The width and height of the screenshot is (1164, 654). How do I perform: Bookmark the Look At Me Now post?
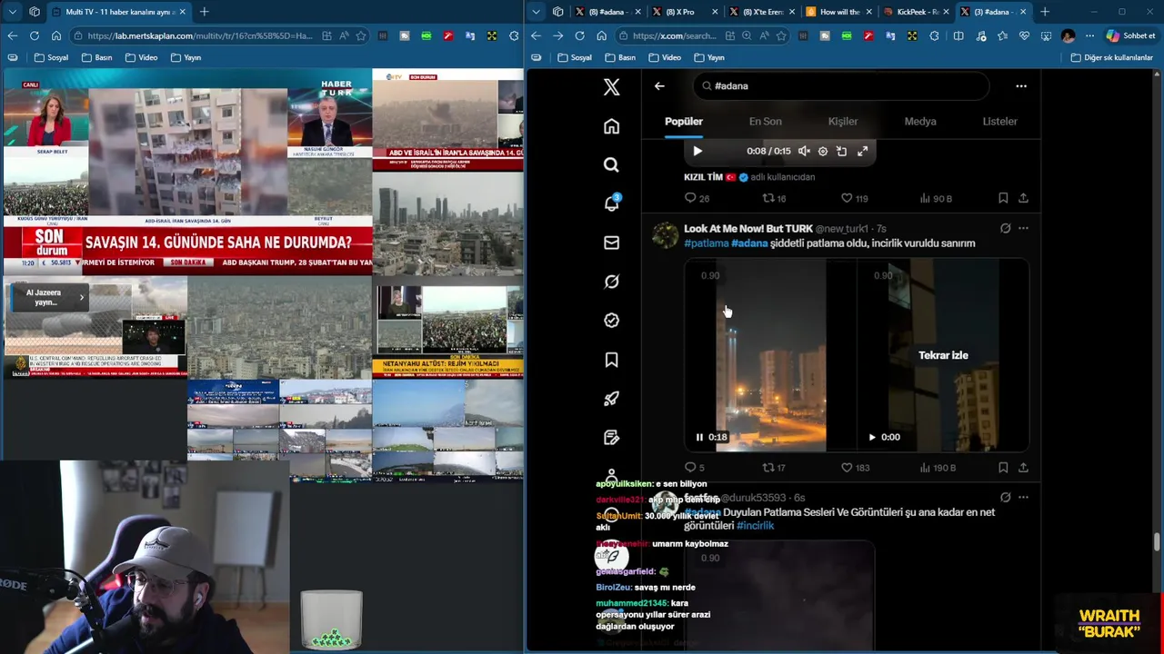coord(1003,468)
